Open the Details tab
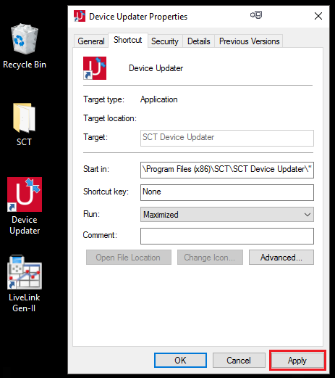 (199, 41)
